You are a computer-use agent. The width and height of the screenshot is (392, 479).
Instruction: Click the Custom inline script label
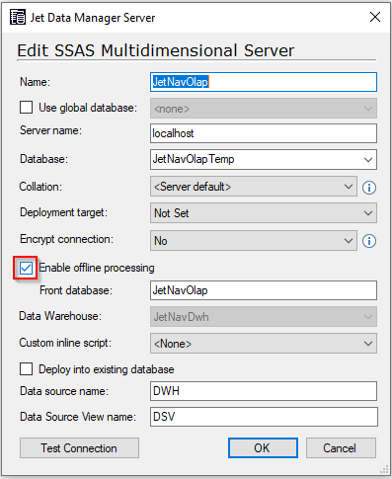pyautogui.click(x=65, y=343)
